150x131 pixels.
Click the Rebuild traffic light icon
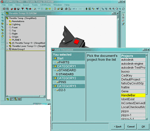(86, 9)
